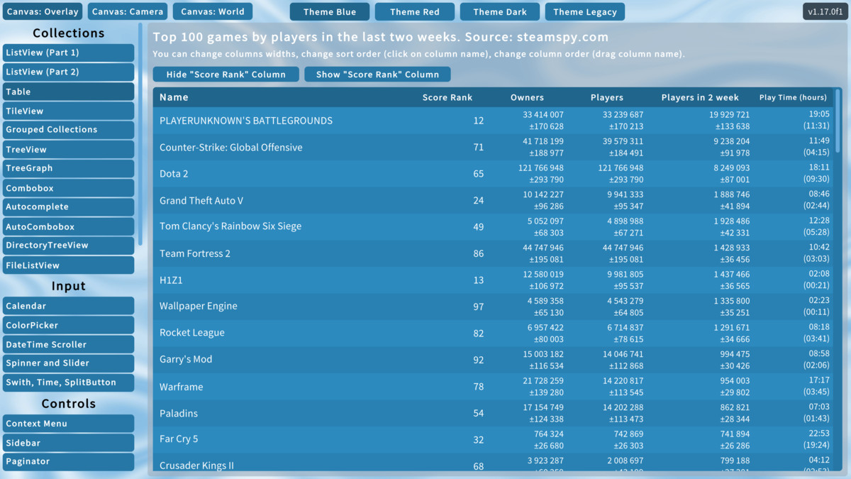Show the "Score Rank" column
Viewport: 851px width, 479px height.
pos(377,75)
